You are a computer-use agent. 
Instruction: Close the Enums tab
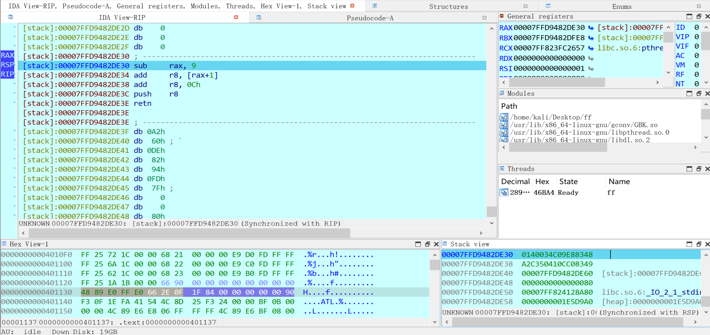pos(698,6)
